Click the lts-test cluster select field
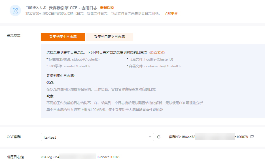265x165 pixels. tap(97, 137)
